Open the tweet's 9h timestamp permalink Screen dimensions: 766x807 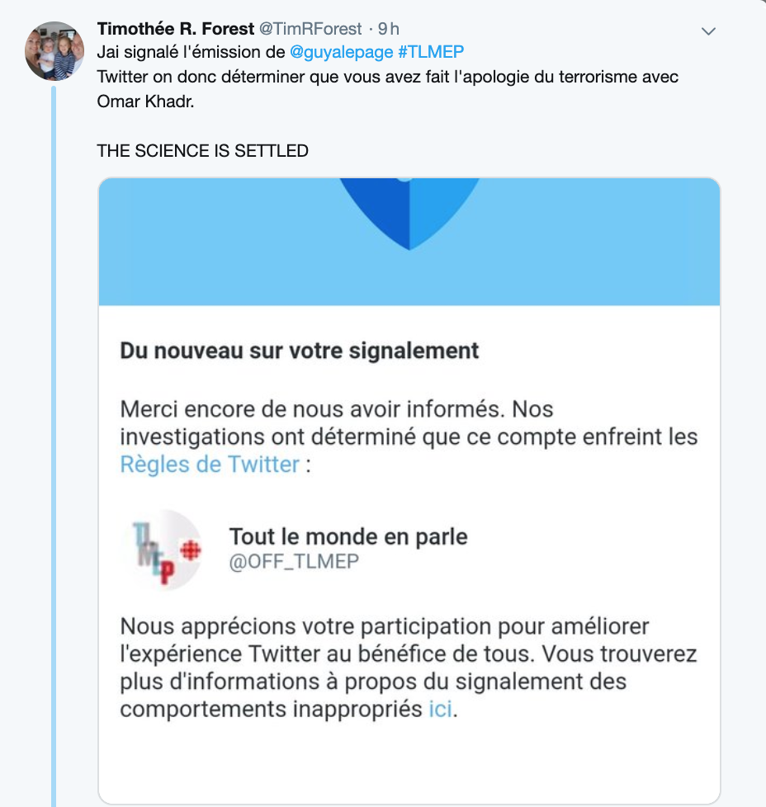coord(389,29)
